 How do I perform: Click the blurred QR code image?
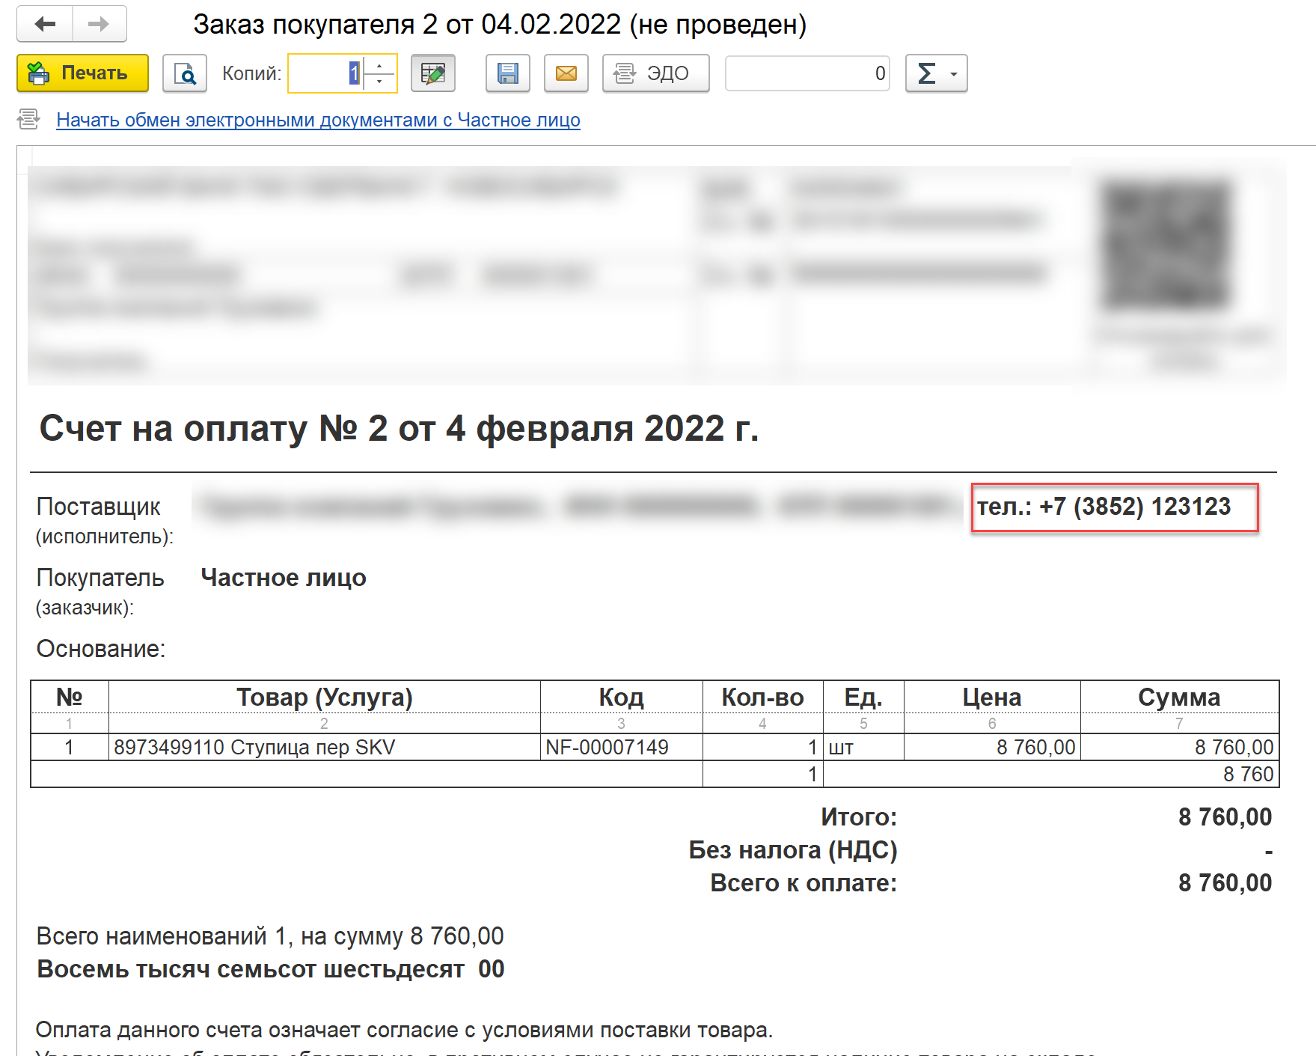point(1166,245)
